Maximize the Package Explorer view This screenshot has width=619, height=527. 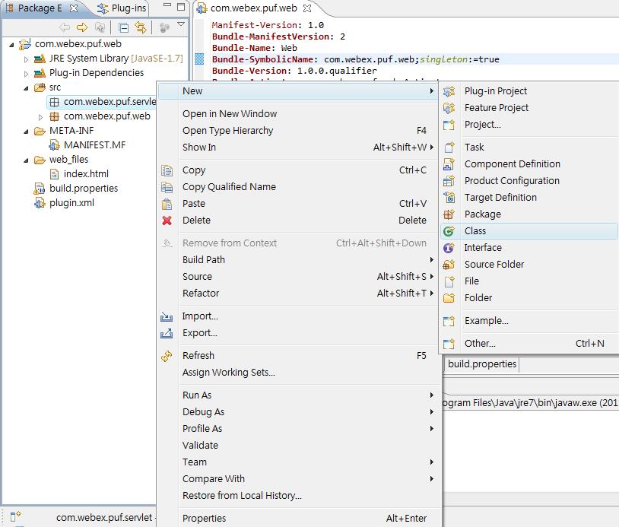click(x=181, y=7)
